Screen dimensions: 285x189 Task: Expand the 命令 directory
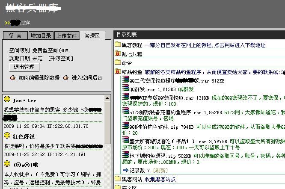pyautogui.click(x=127, y=63)
